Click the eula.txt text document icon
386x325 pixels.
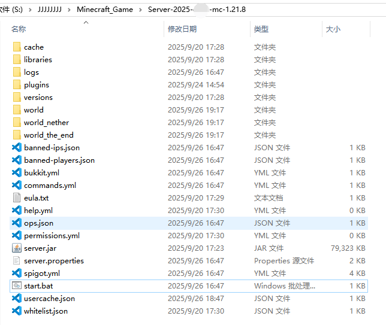pyautogui.click(x=17, y=198)
